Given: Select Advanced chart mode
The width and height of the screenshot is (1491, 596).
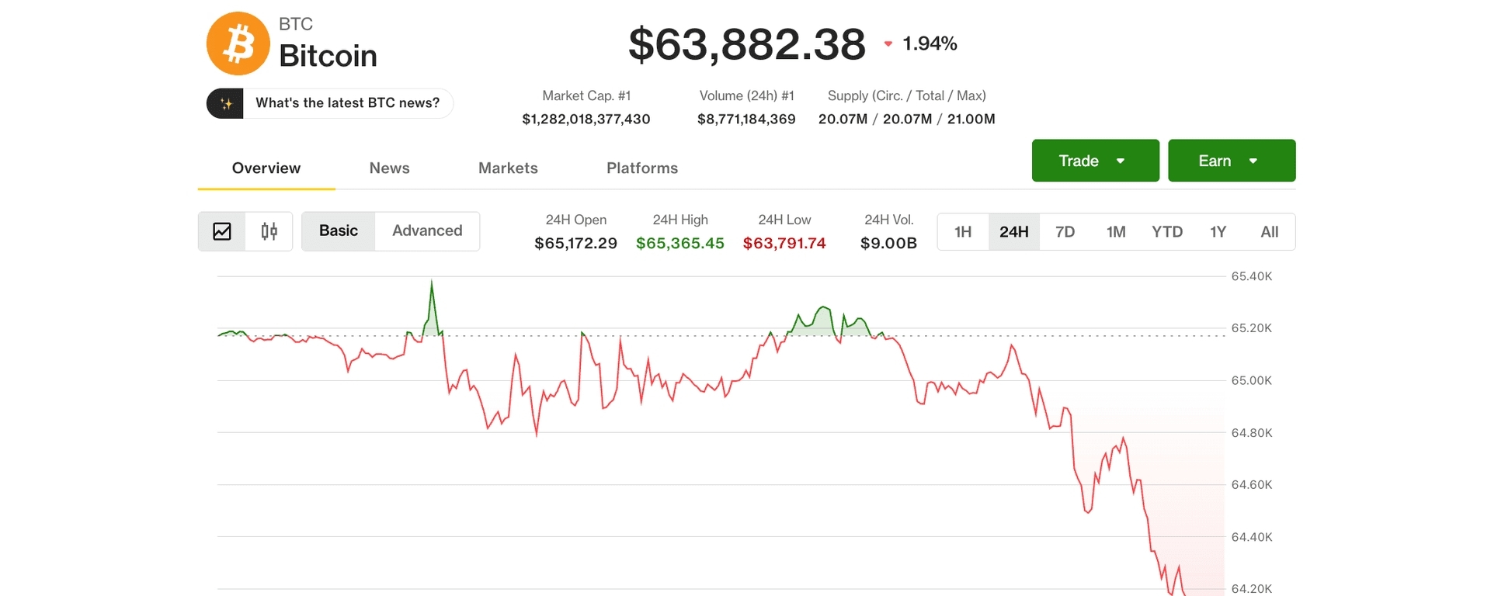Looking at the screenshot, I should (427, 231).
